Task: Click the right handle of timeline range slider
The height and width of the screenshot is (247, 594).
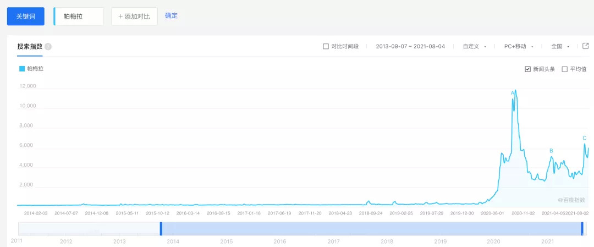Action: click(582, 229)
